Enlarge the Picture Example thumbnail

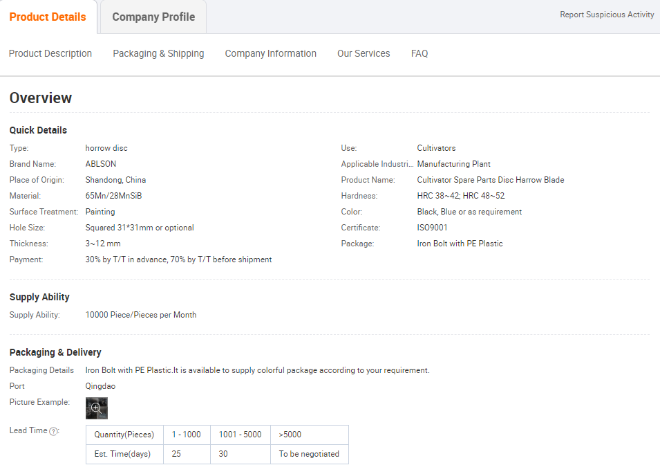tap(97, 408)
